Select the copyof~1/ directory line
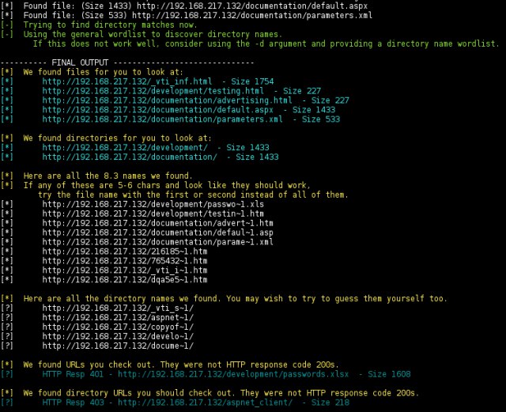Screen dimensions: 506x412 [118, 327]
